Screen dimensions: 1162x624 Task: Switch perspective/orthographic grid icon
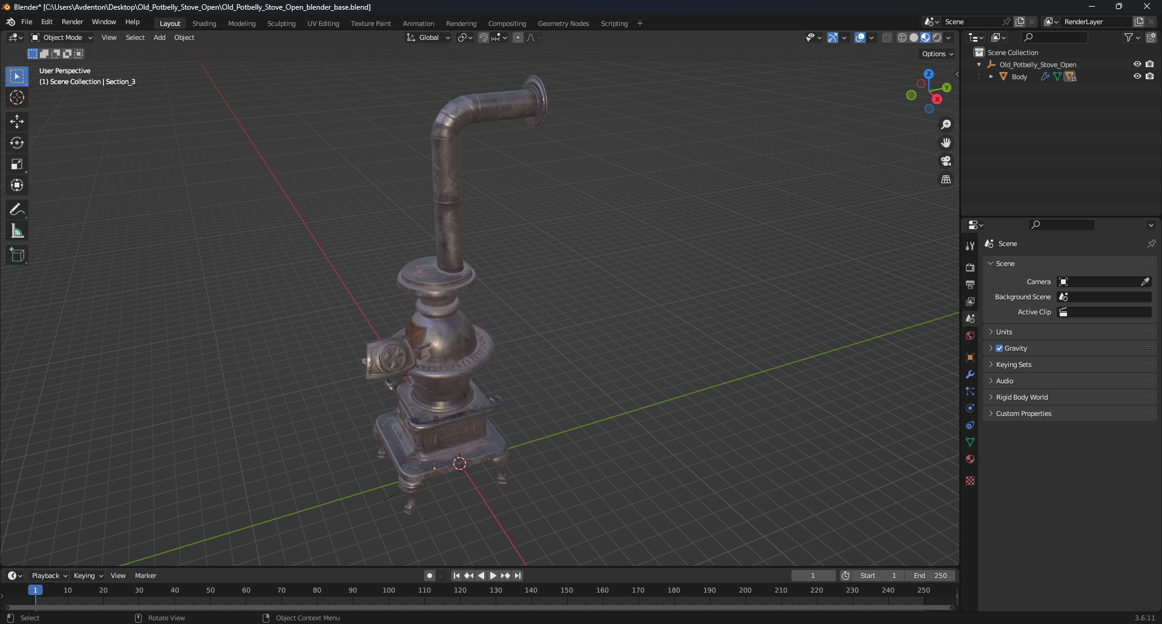(x=946, y=179)
